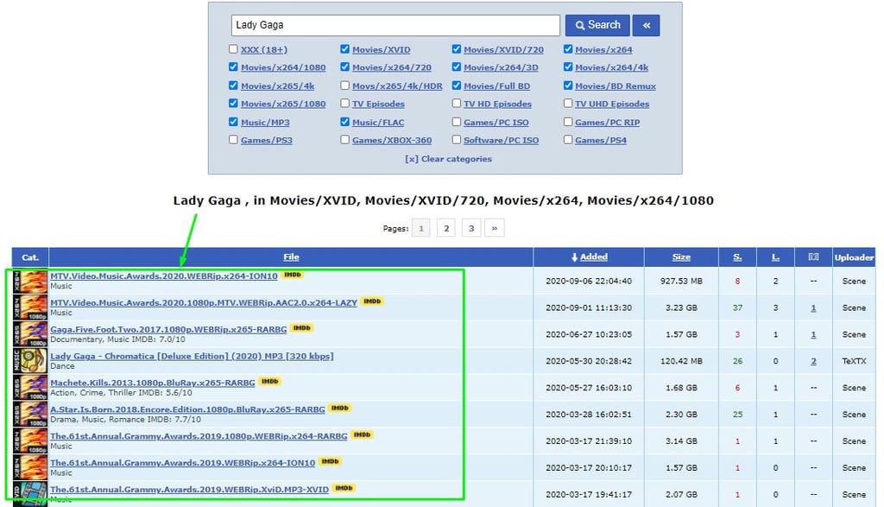The height and width of the screenshot is (507, 884).
Task: Click IMDb badge next to Machete.Kills
Action: (x=270, y=381)
